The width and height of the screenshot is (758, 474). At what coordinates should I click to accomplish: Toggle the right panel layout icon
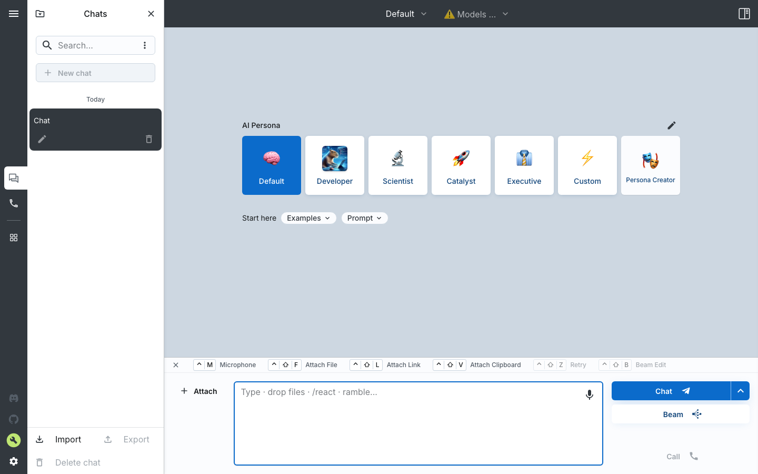point(744,14)
